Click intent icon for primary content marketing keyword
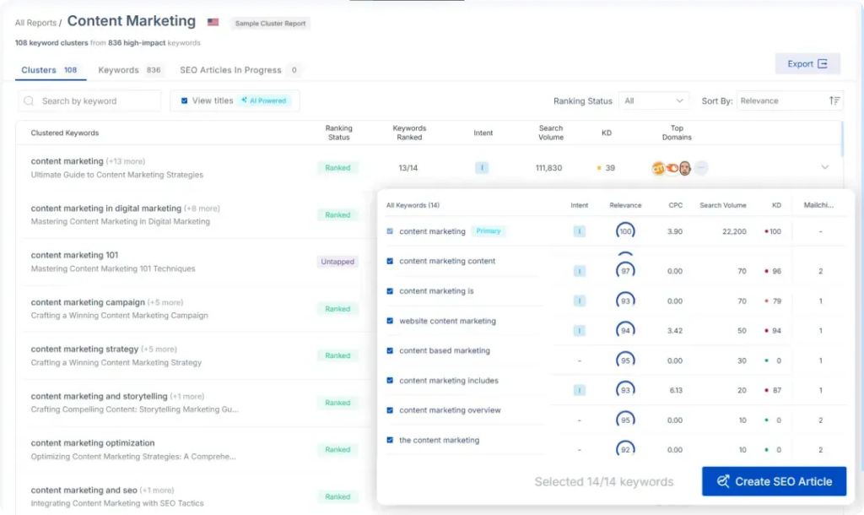 [x=579, y=231]
